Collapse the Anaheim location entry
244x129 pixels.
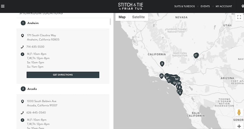pos(63,23)
